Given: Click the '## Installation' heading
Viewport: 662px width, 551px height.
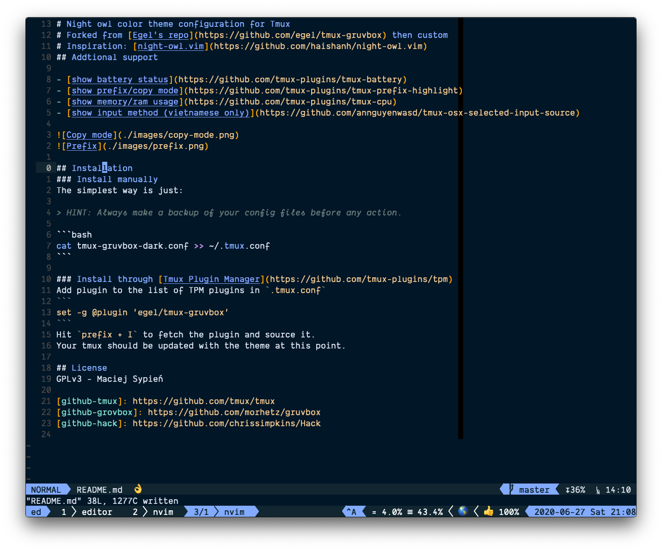Looking at the screenshot, I should point(94,168).
